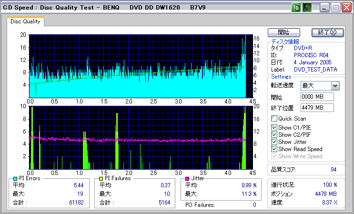Click the cyan PI Errors legend square
The height and width of the screenshot is (214, 354).
click(15, 178)
